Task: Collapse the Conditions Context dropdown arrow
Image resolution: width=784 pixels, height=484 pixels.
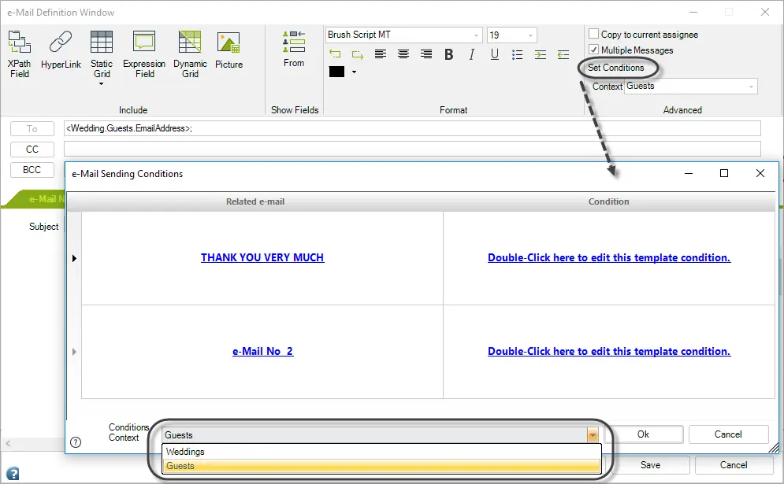Action: coord(593,435)
